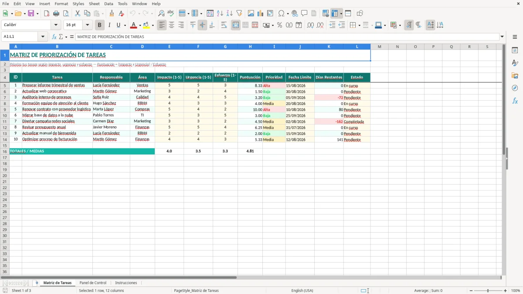
Task: Open Print Preview
Action: (65, 14)
